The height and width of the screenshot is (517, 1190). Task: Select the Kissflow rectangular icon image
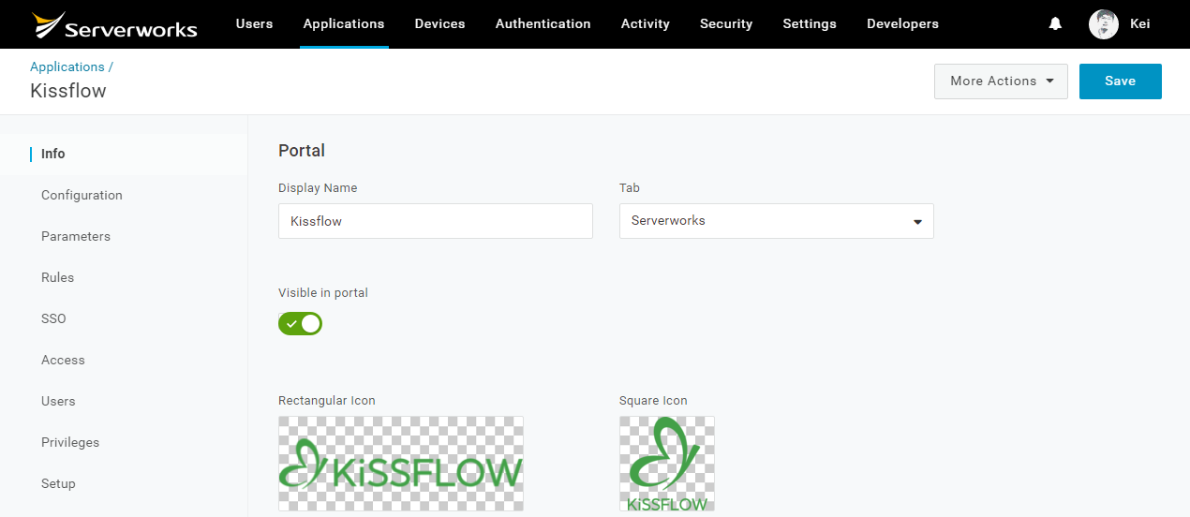[401, 464]
